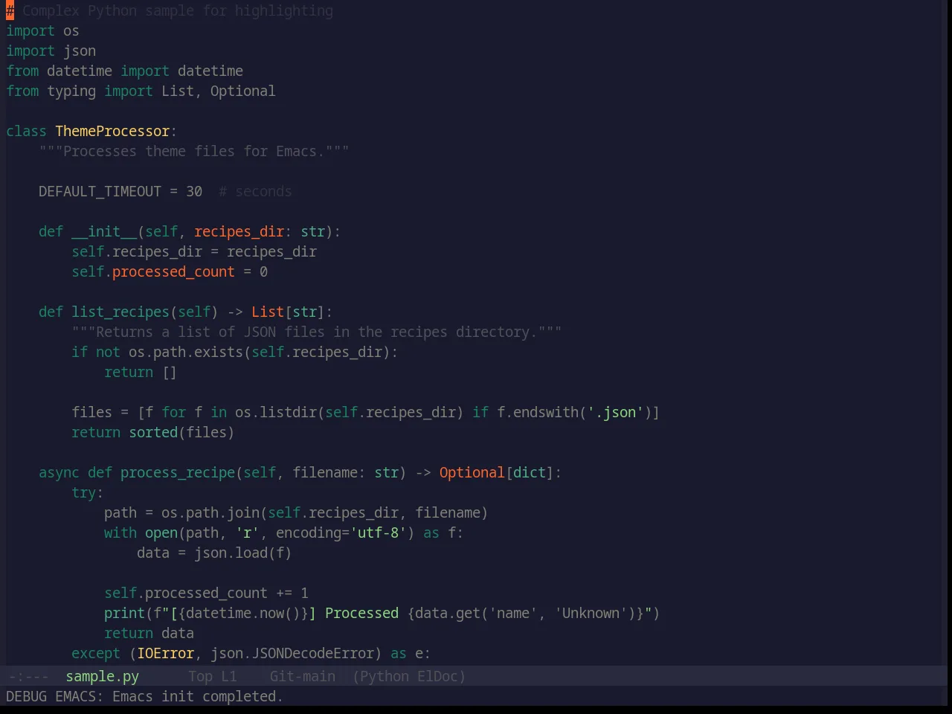Click the 'return []' statement
The width and height of the screenshot is (952, 714).
141,372
